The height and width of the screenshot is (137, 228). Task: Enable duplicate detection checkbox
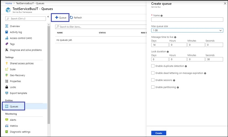coord(153,66)
